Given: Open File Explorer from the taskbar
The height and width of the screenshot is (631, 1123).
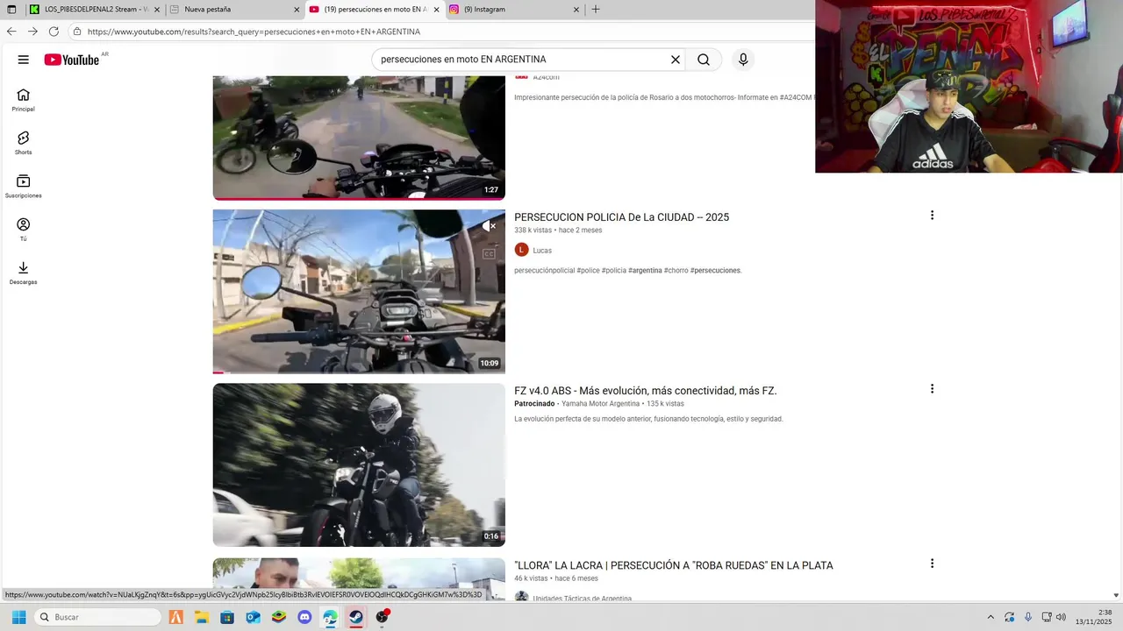Looking at the screenshot, I should pyautogui.click(x=201, y=617).
